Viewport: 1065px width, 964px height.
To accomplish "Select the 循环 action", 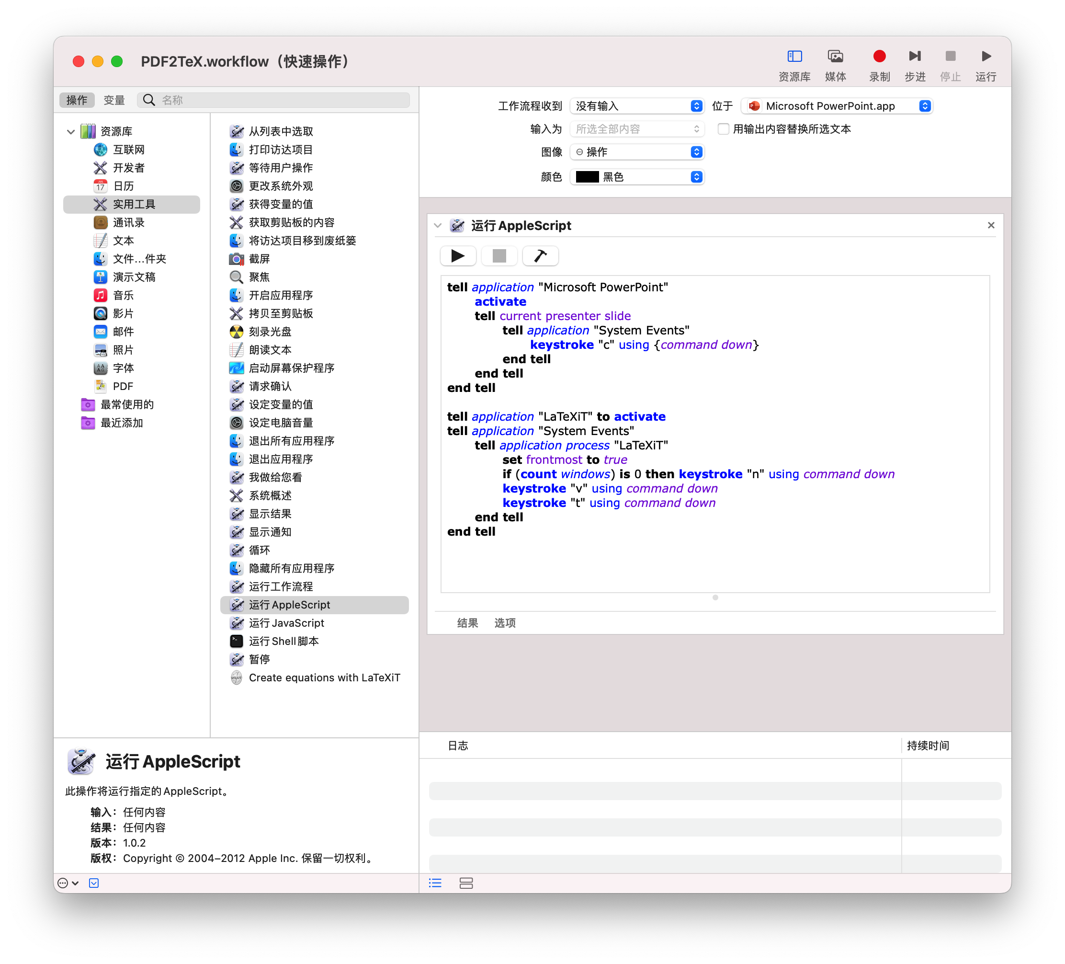I will click(314, 551).
